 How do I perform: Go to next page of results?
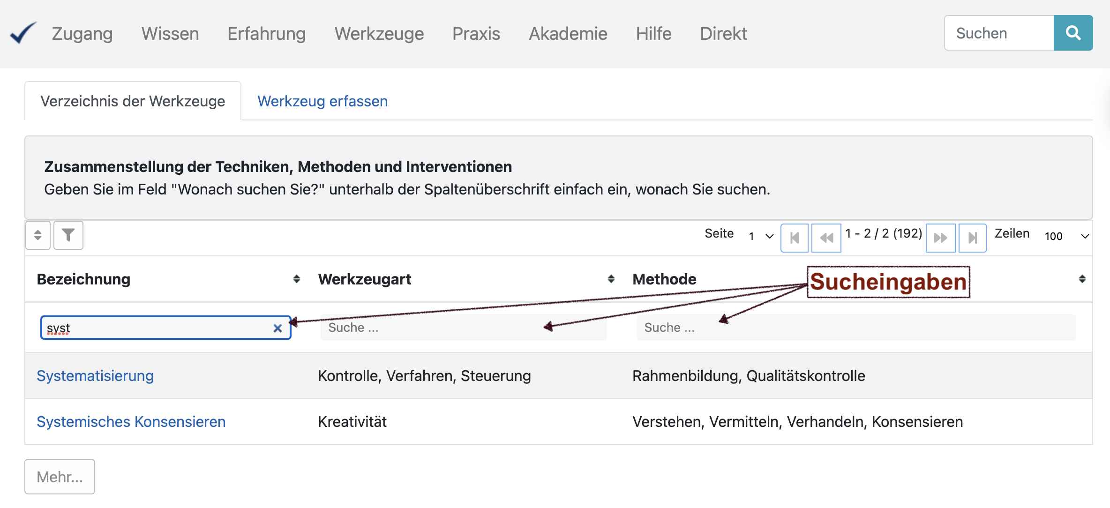pyautogui.click(x=940, y=238)
